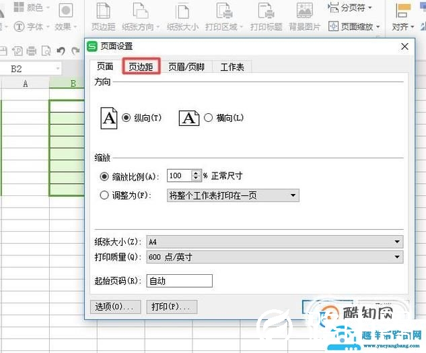Open the 效果 theme effects menu
The image size is (426, 353).
pos(66,17)
